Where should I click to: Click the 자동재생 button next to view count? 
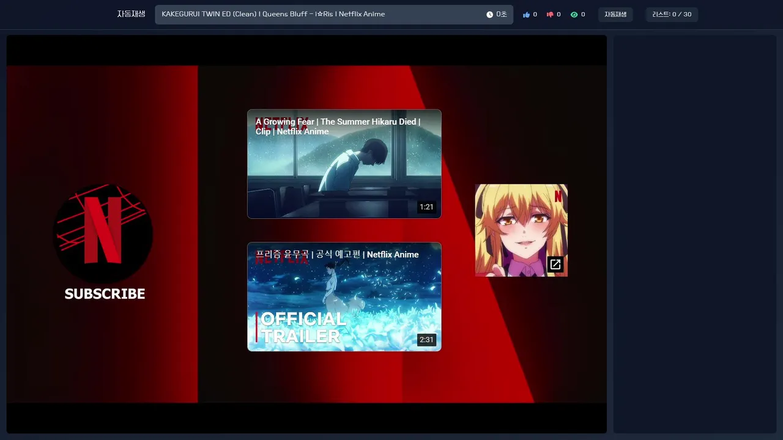click(x=615, y=15)
